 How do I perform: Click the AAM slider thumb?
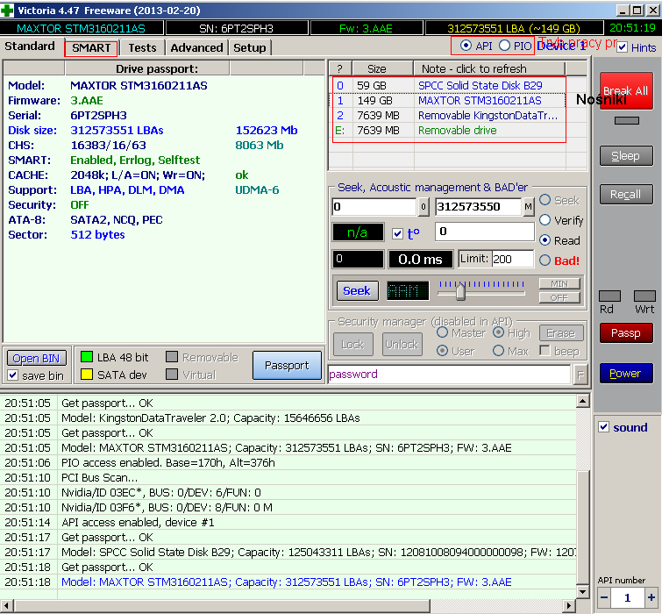pos(460,292)
